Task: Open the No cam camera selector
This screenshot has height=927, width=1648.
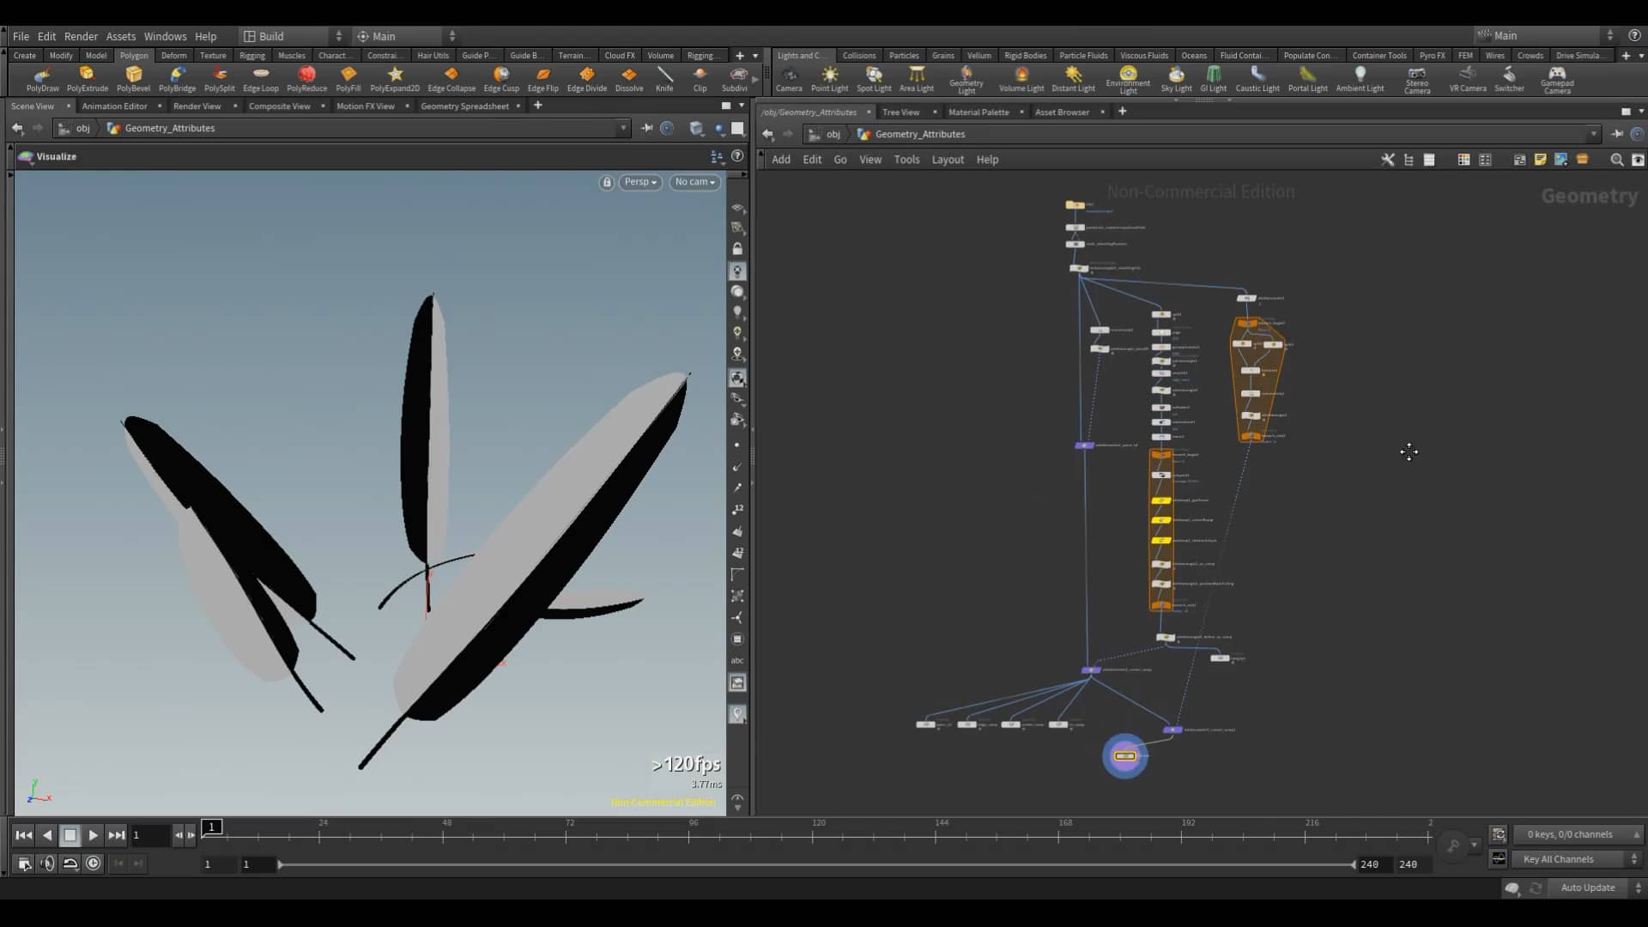Action: (x=694, y=182)
